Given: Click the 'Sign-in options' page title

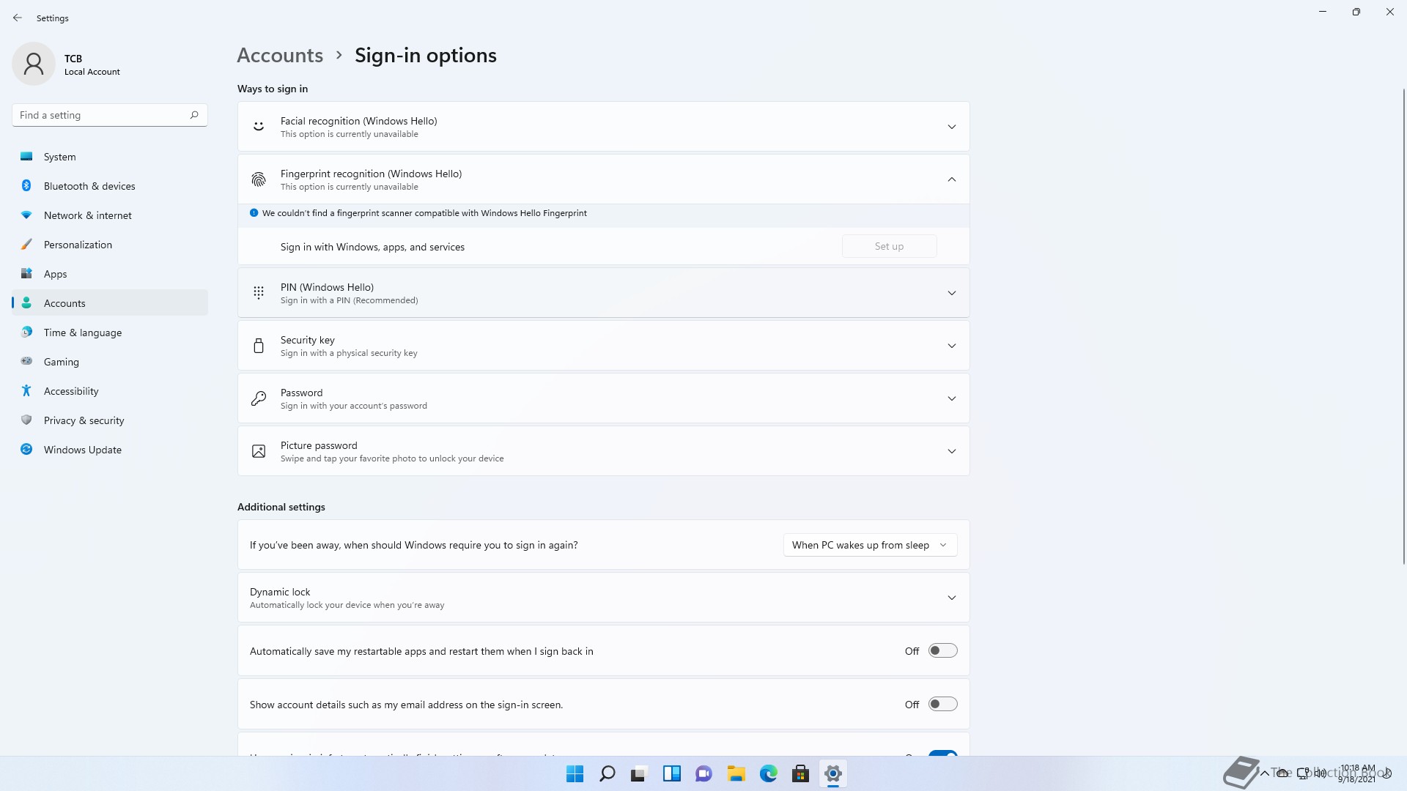Looking at the screenshot, I should [x=425, y=55].
